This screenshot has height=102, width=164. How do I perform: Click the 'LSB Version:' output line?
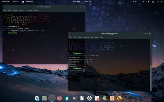pos(78,58)
